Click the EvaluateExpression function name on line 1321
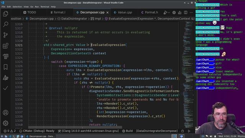The image size is (245, 138). [x=108, y=45]
